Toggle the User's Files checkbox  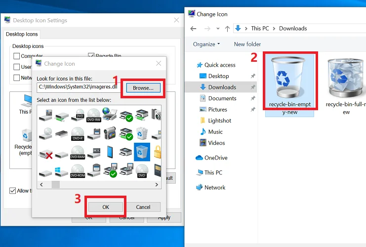17,67
